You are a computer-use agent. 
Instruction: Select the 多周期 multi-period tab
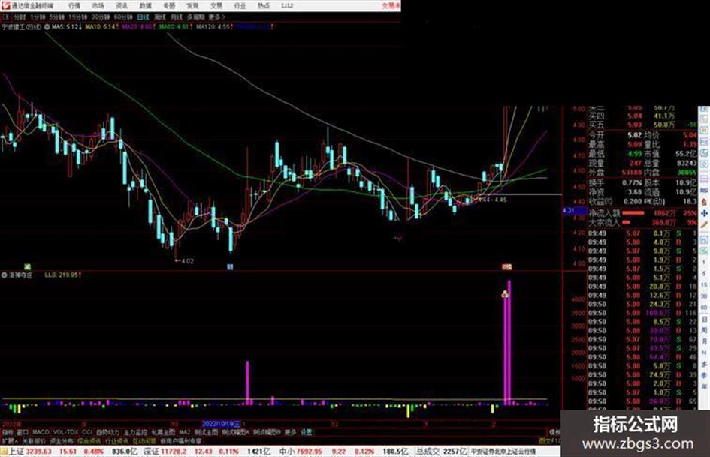pyautogui.click(x=195, y=17)
